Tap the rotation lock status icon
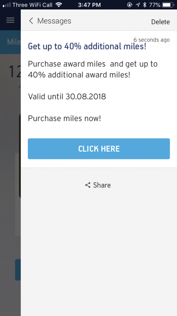This screenshot has width=177, height=316. coord(130,5)
